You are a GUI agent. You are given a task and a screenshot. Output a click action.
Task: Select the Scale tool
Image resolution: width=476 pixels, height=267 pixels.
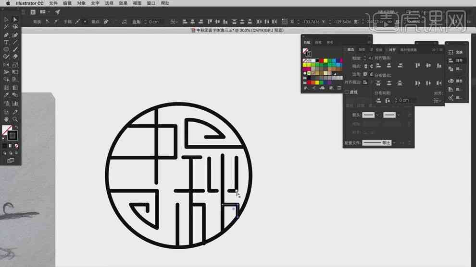point(15,65)
